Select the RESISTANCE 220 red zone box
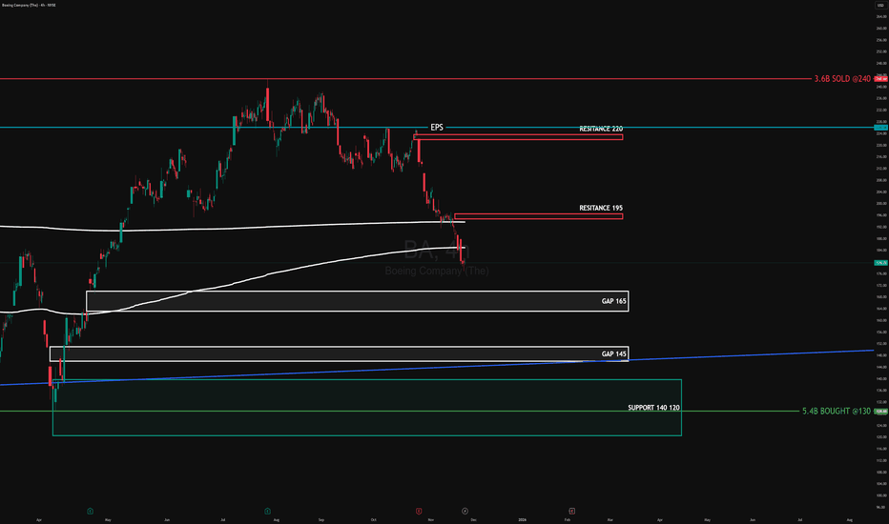This screenshot has width=889, height=524. click(x=518, y=137)
